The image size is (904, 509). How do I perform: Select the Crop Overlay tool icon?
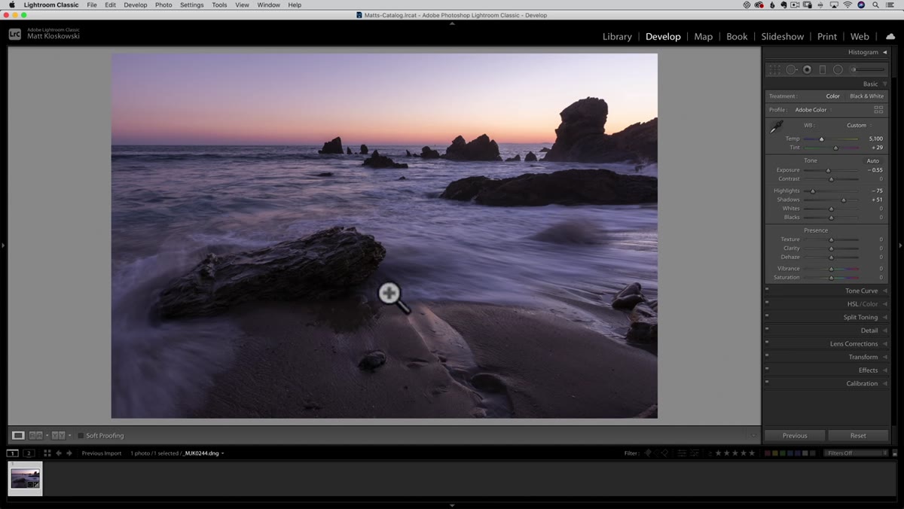point(774,69)
